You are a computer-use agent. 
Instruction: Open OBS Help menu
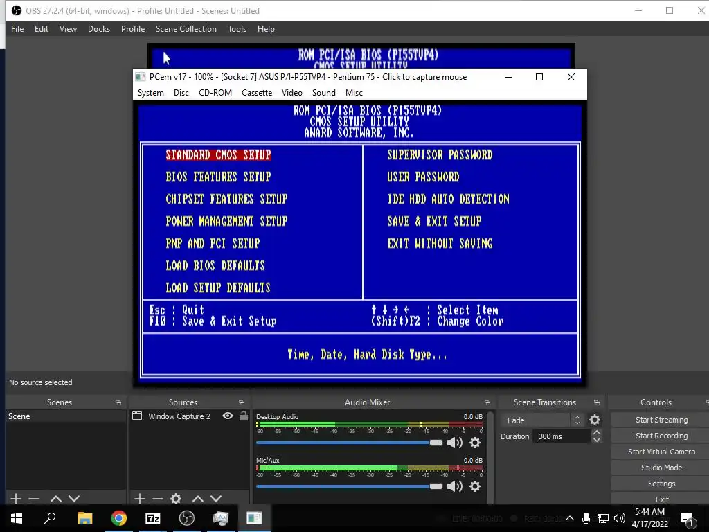point(266,29)
